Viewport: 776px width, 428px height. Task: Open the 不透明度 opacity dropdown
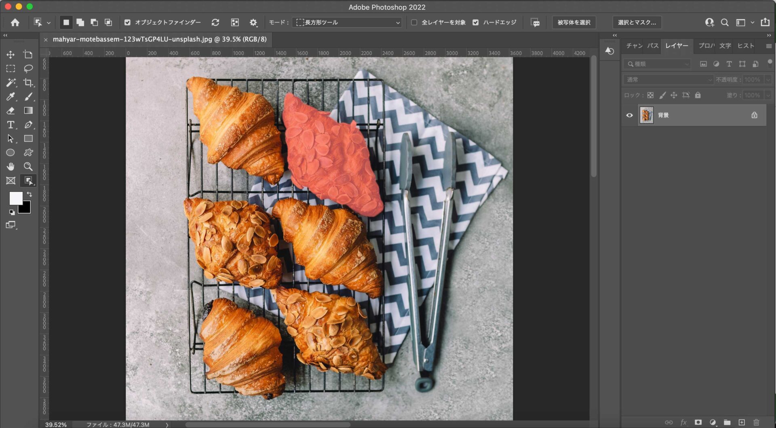(x=768, y=80)
